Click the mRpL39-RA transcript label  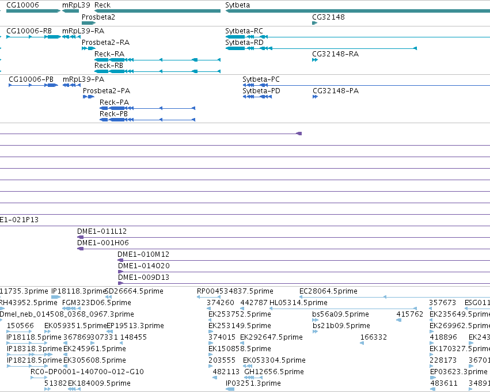click(83, 31)
